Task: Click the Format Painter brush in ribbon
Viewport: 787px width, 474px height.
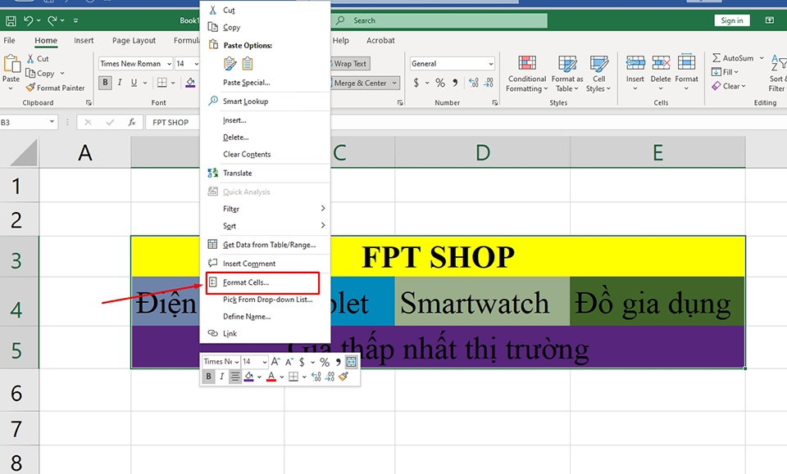Action: [30, 88]
